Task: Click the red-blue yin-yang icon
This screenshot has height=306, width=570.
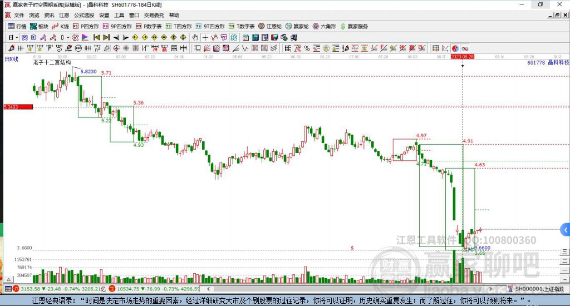Action: coord(455,48)
